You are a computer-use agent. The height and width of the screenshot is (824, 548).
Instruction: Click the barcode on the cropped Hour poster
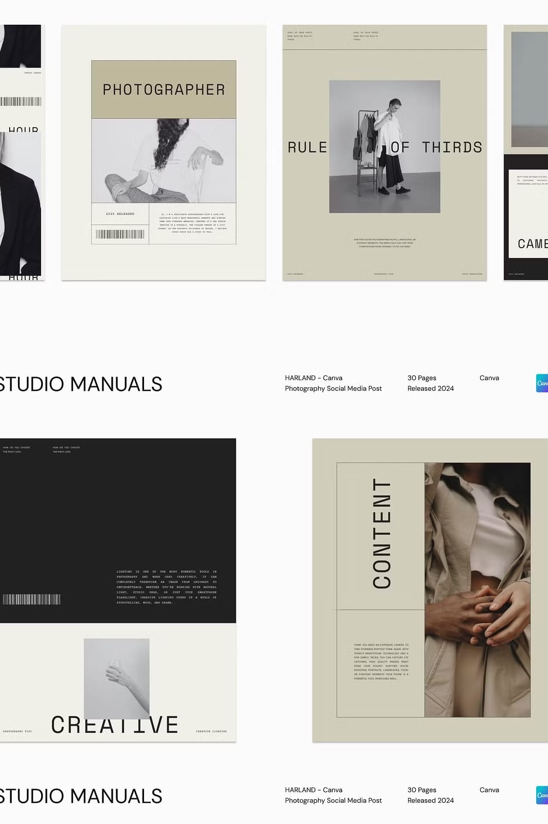[x=21, y=101]
